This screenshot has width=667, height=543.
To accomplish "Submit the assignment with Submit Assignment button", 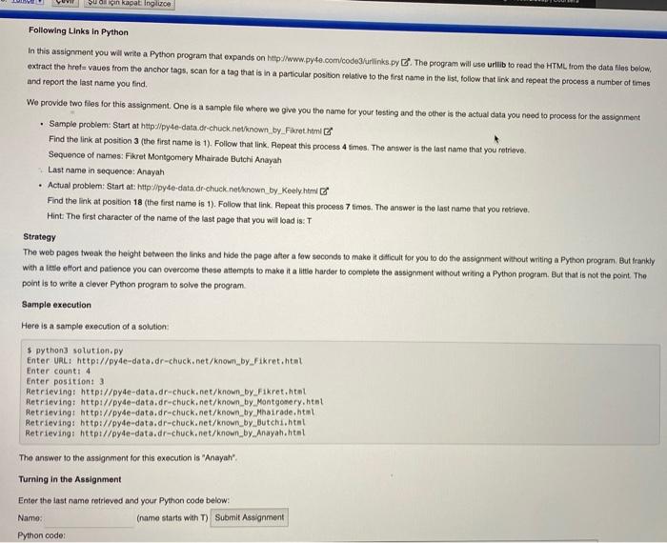I will [250, 517].
